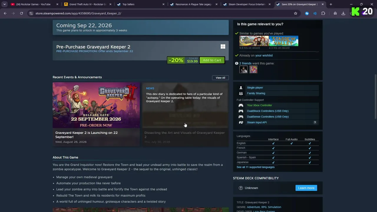Open the Stardew Valley game thumbnail
Image resolution: width=377 pixels, height=212 pixels.
tap(284, 41)
